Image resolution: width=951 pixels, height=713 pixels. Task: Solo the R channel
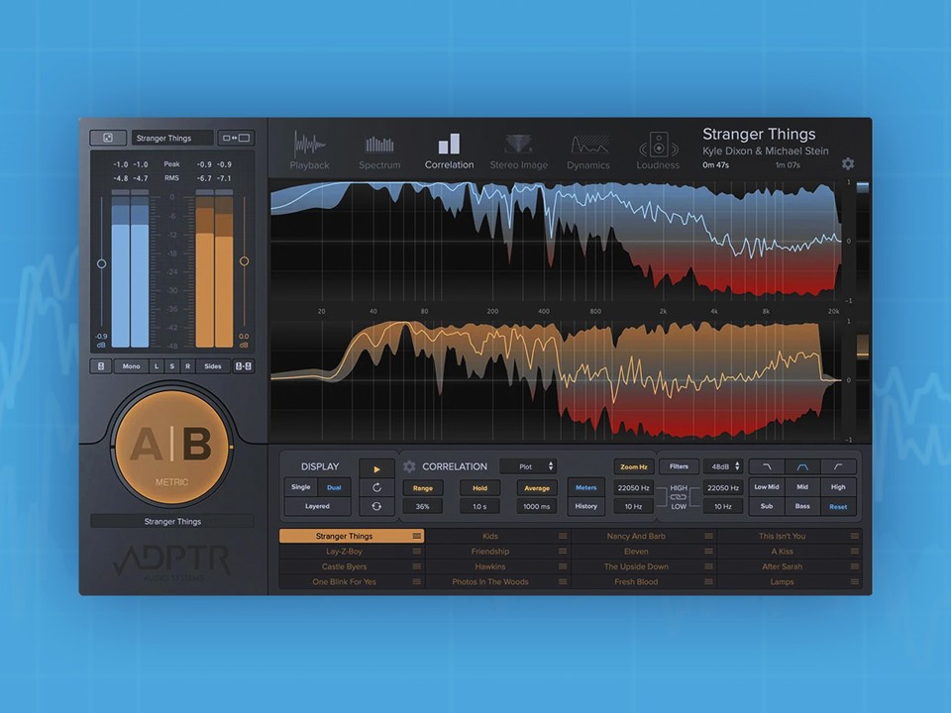[187, 366]
